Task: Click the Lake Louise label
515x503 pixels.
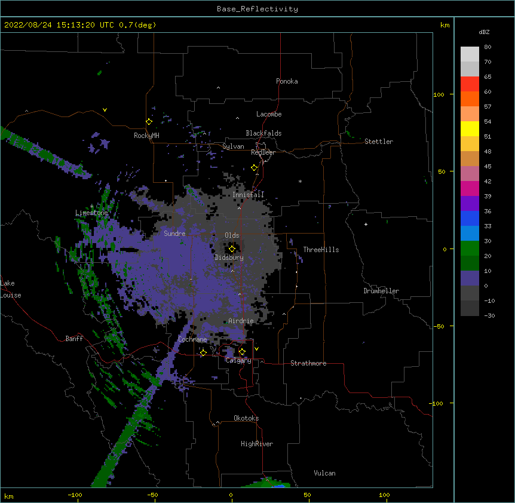Action: [x=11, y=289]
